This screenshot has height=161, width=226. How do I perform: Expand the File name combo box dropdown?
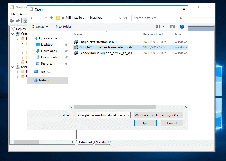click(x=128, y=115)
